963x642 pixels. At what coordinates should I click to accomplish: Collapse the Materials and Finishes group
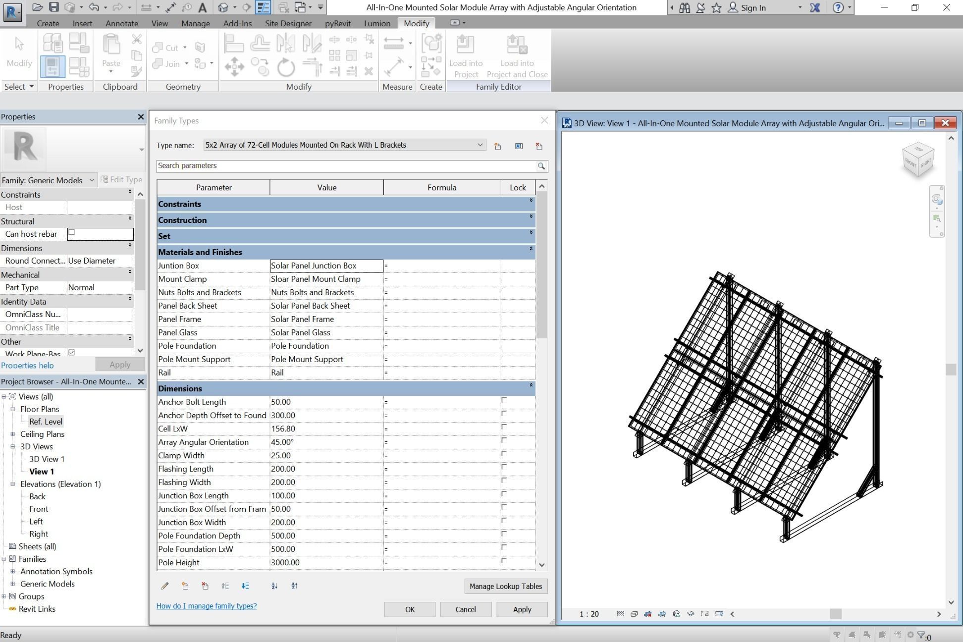click(x=531, y=249)
